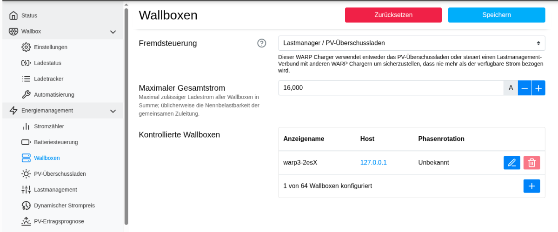Add a new controlled wallbox

click(x=531, y=186)
